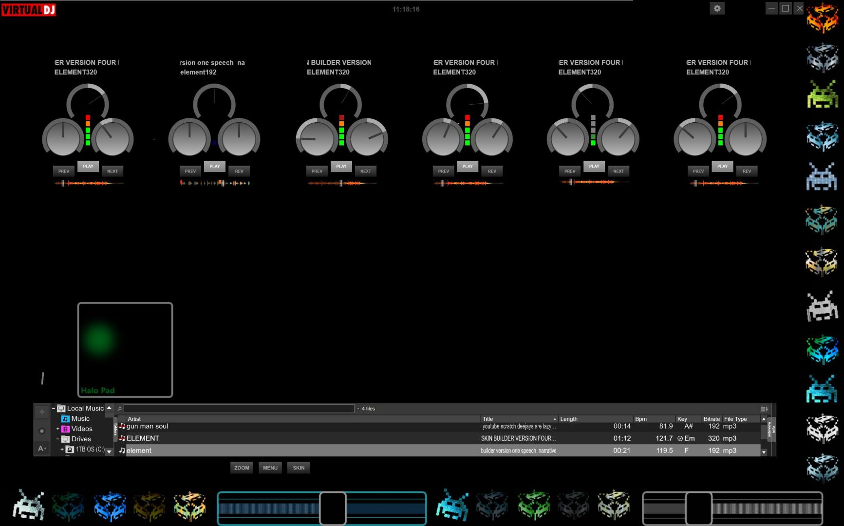
Task: Select the green space invader icon
Action: (822, 94)
